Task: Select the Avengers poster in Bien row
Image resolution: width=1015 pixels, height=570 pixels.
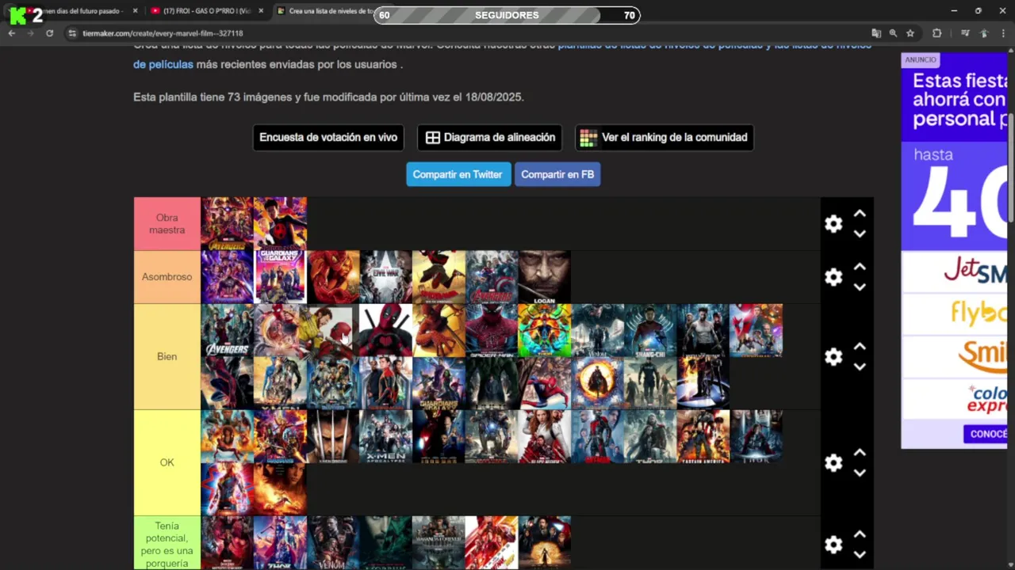Action: coord(228,330)
